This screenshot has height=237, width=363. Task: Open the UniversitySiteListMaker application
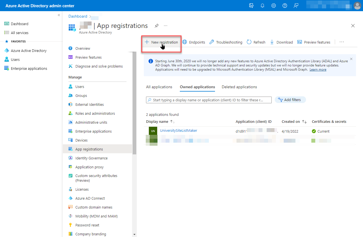pos(178,131)
